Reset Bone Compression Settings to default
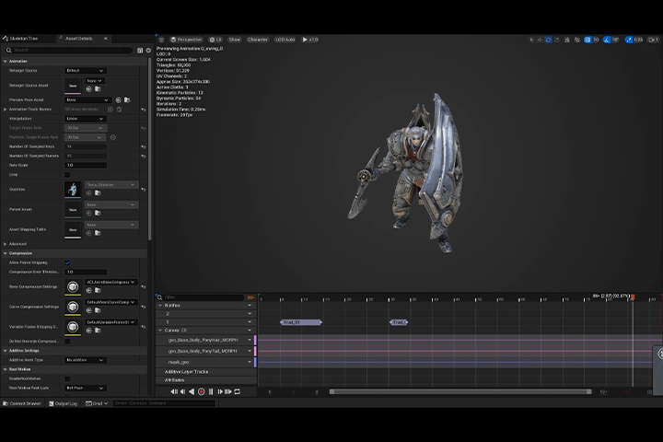663x442 pixels. coord(144,286)
